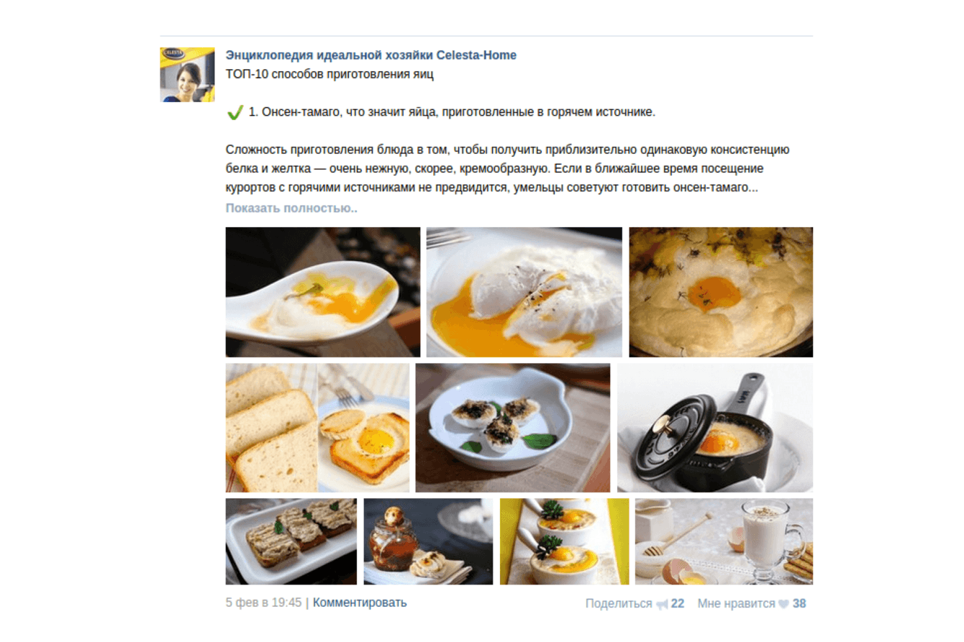Open the eggnog glass mug photo
Screen dimensions: 964x642
[724, 541]
